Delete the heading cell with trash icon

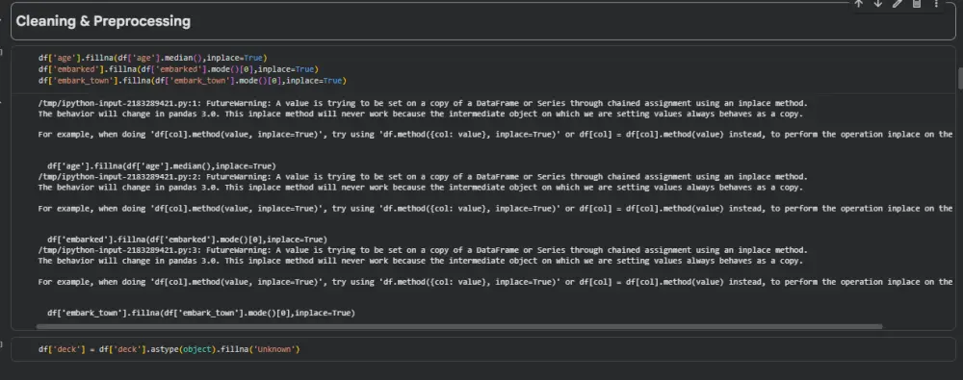pos(917,4)
